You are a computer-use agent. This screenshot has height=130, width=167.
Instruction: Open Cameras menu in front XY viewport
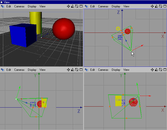point(103,70)
